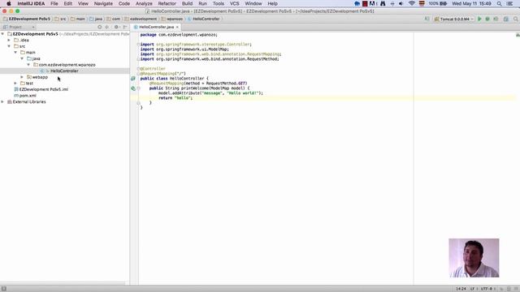Viewport: 520px width, 292px height.
Task: Select HelloController in the project tree
Action: (x=64, y=71)
